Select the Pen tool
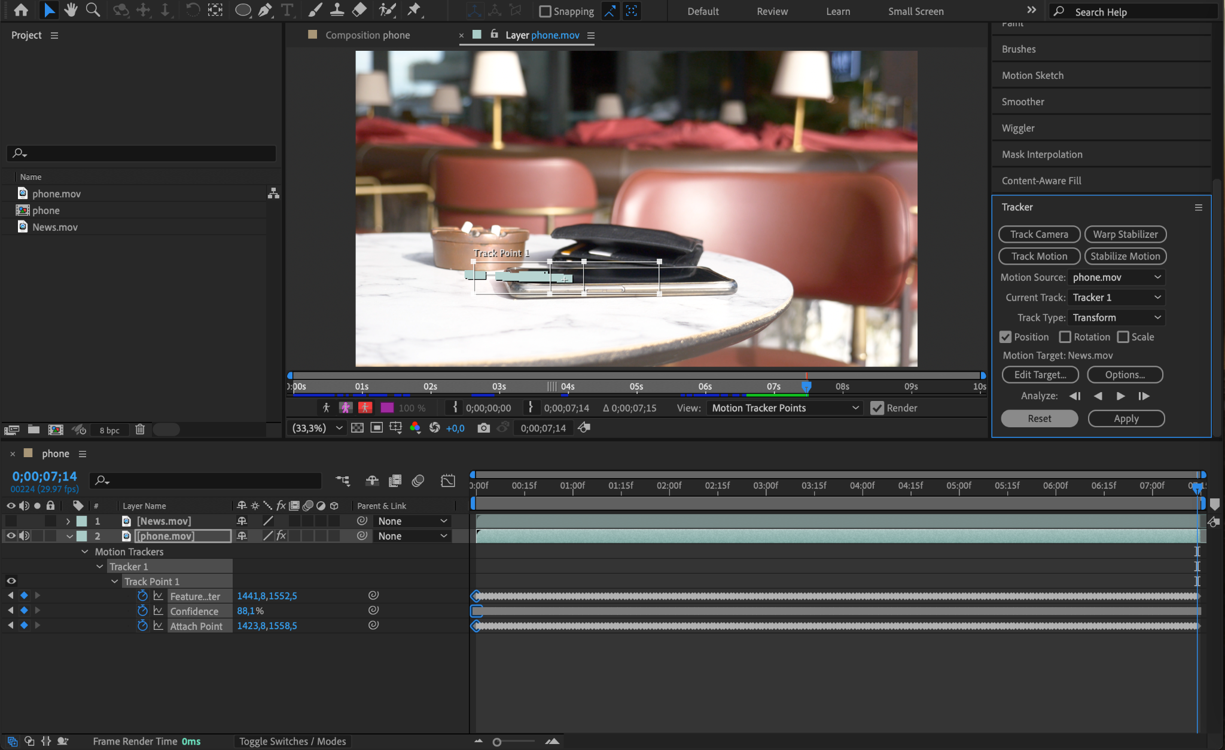 click(265, 10)
